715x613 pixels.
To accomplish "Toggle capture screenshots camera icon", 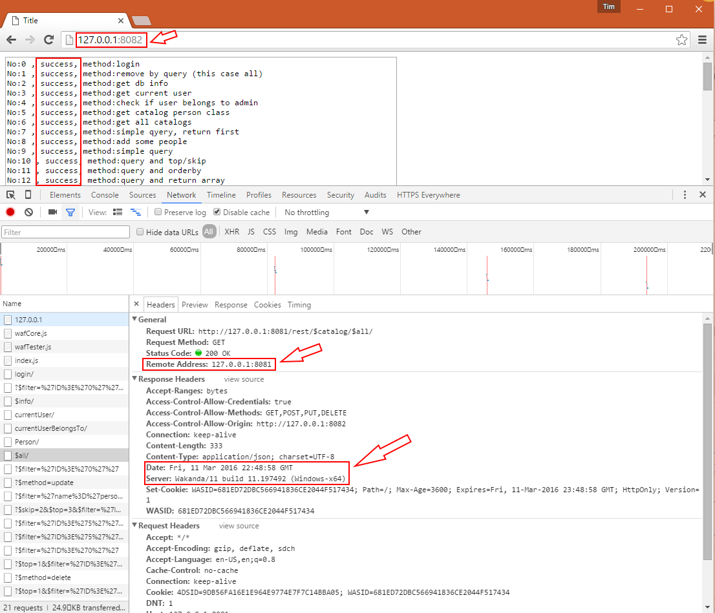I will [52, 212].
